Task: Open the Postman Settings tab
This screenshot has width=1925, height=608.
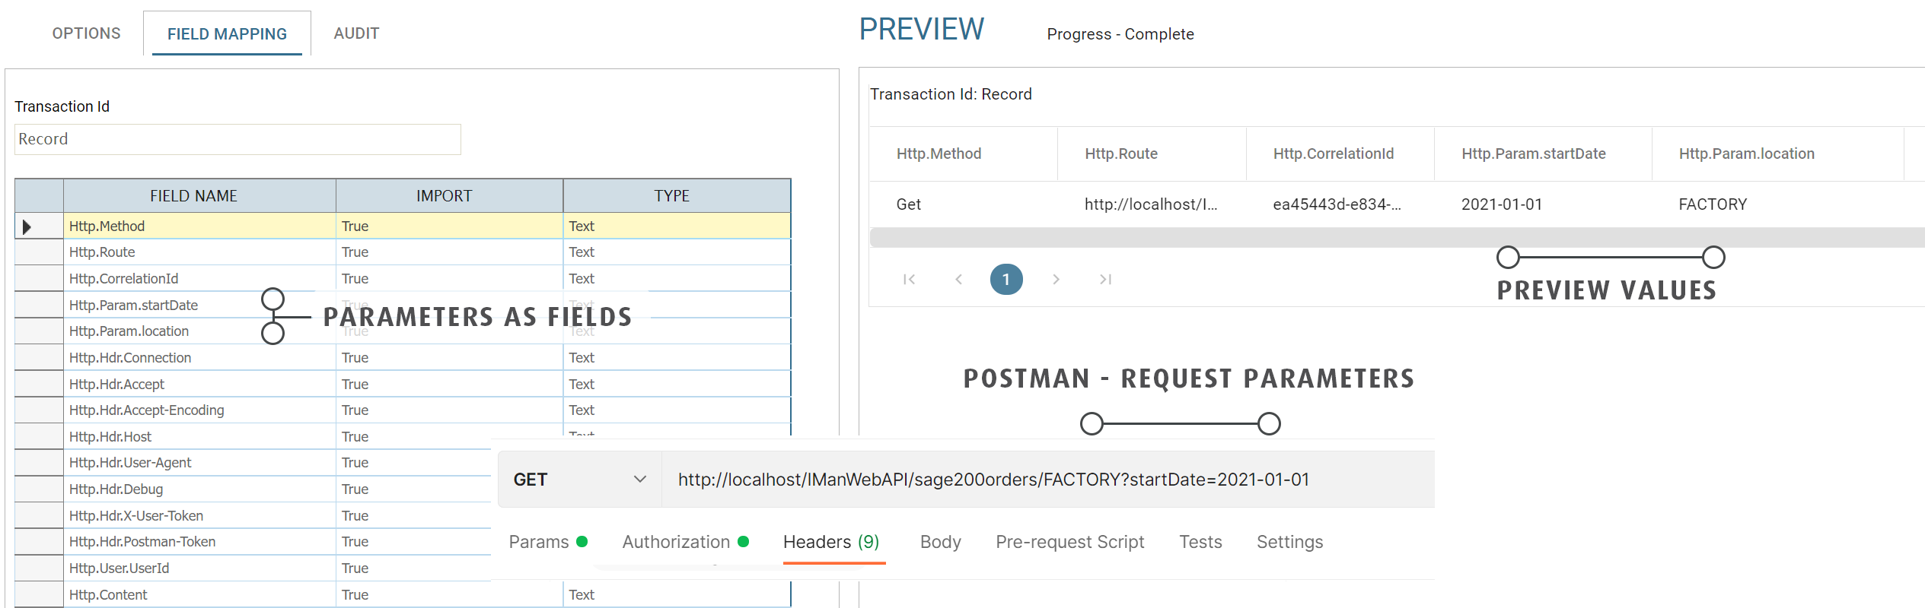Action: point(1289,542)
